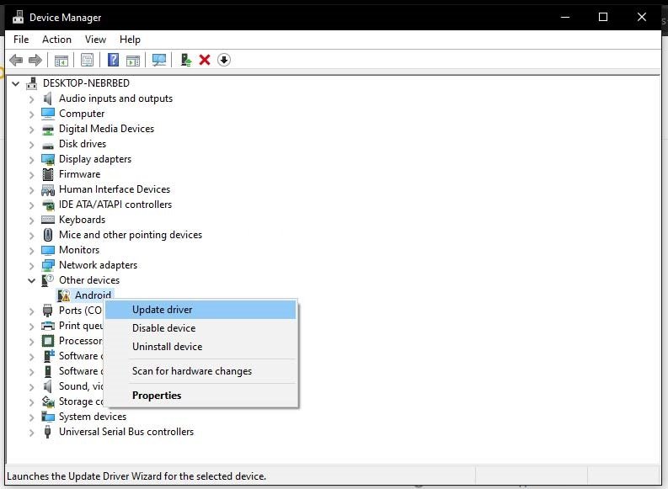Open the Help question mark toolbar icon
Image resolution: width=668 pixels, height=489 pixels.
pyautogui.click(x=114, y=60)
